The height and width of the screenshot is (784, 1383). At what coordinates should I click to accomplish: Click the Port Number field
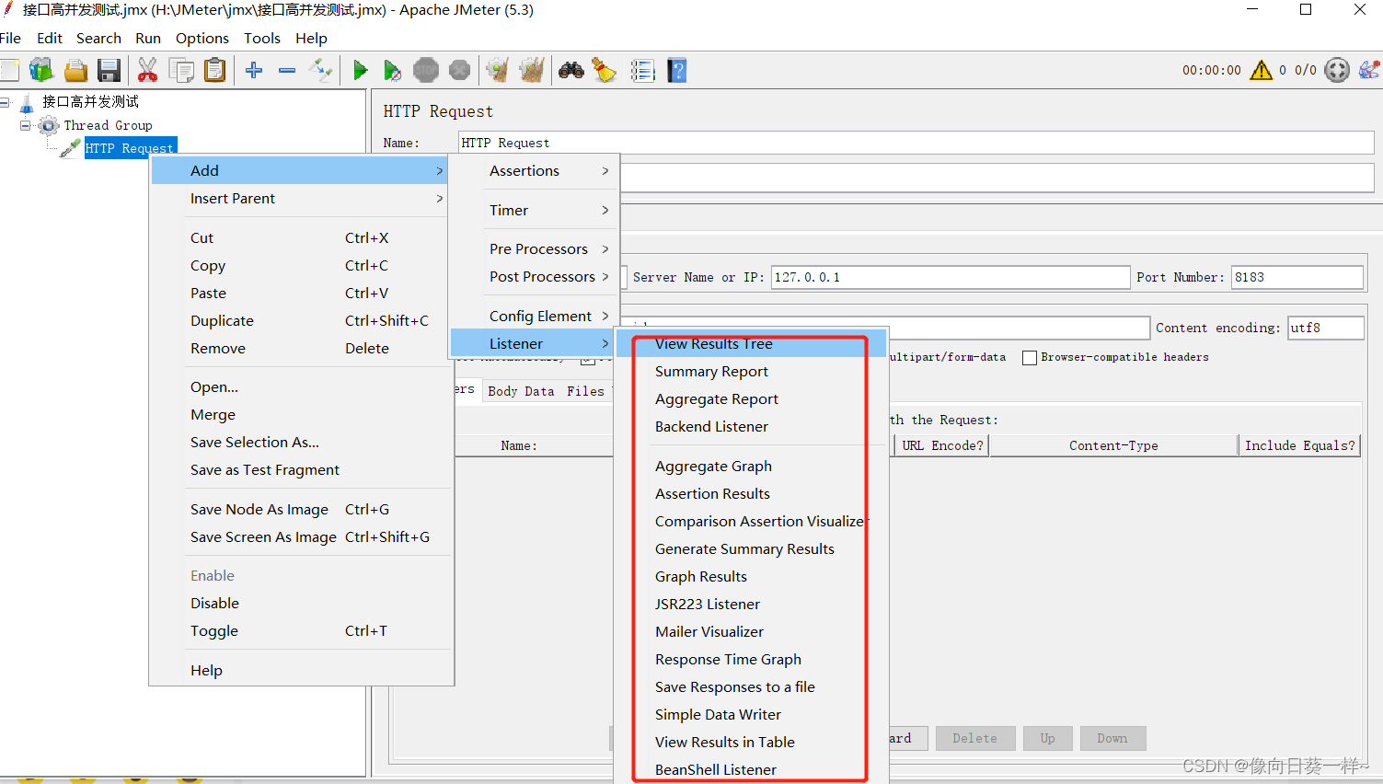click(1297, 277)
